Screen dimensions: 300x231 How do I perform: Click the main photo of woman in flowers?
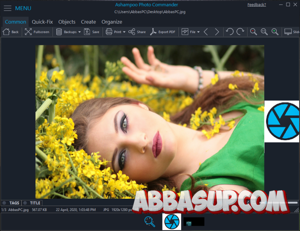pos(150,122)
